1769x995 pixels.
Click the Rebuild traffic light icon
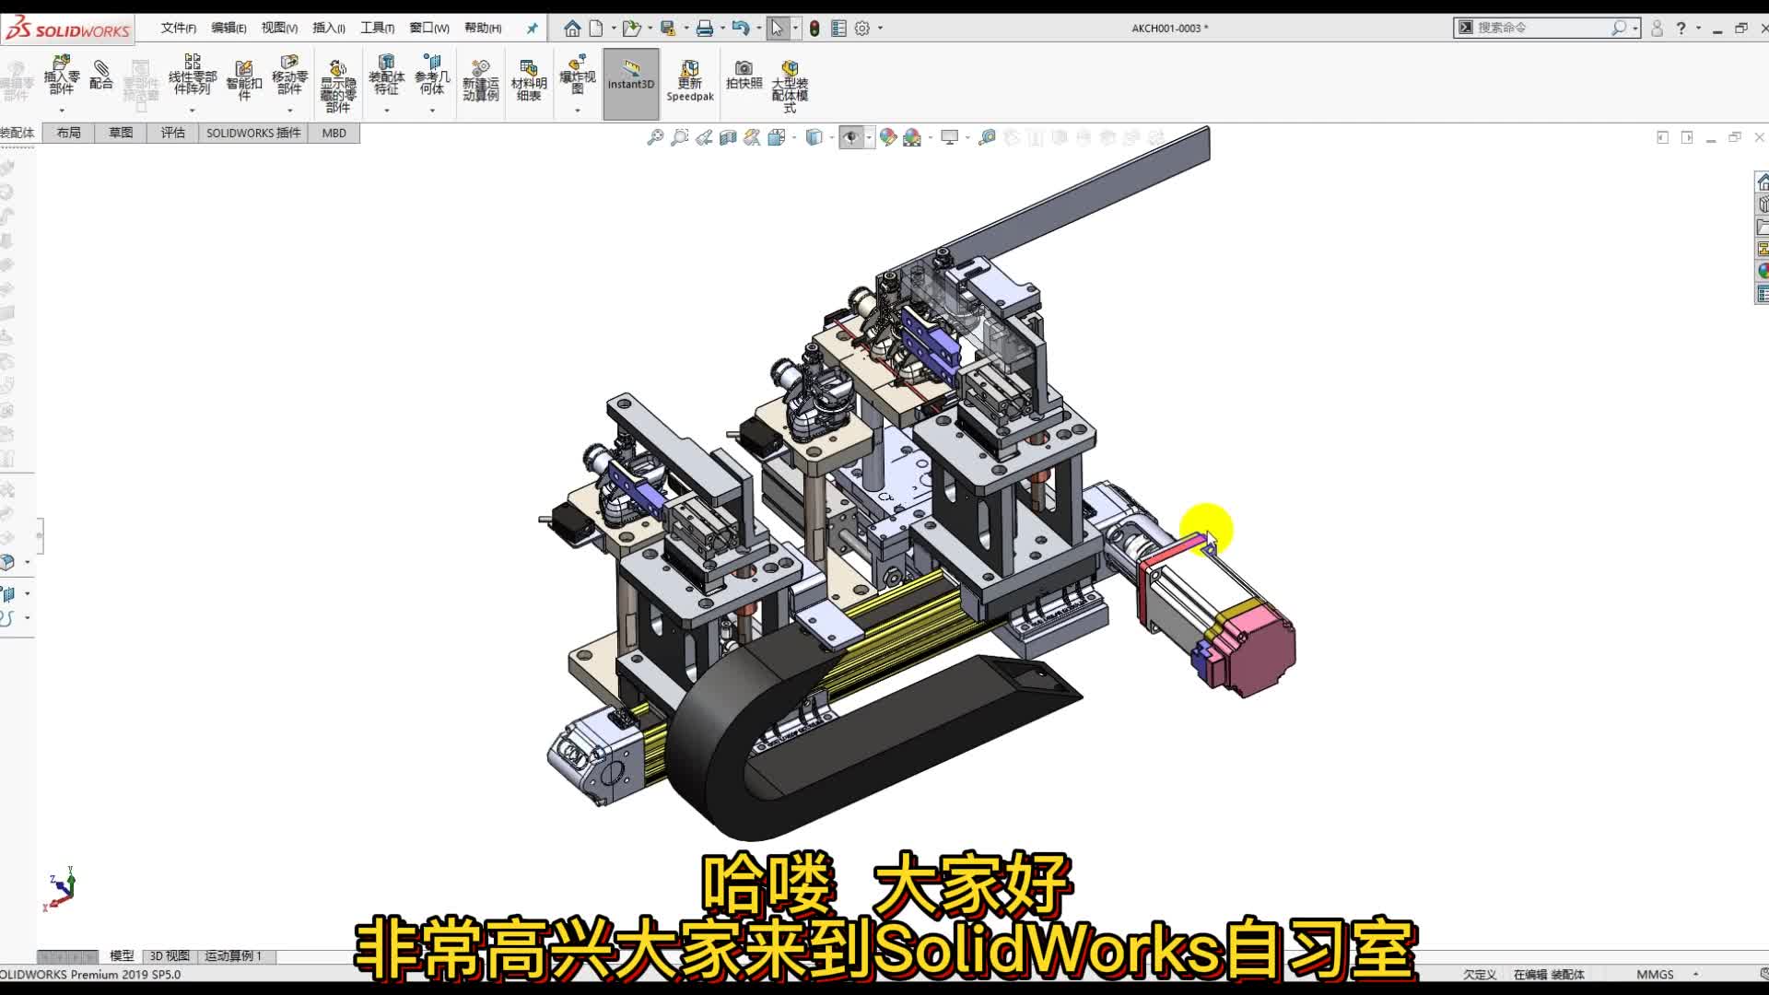(x=814, y=29)
